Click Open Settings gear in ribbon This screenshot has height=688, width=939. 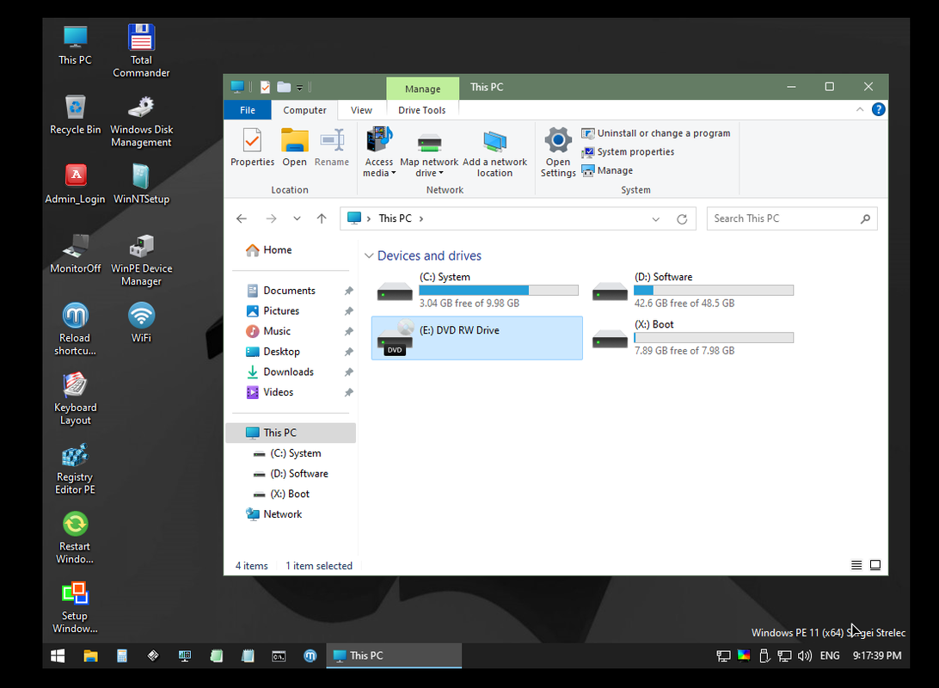[558, 153]
